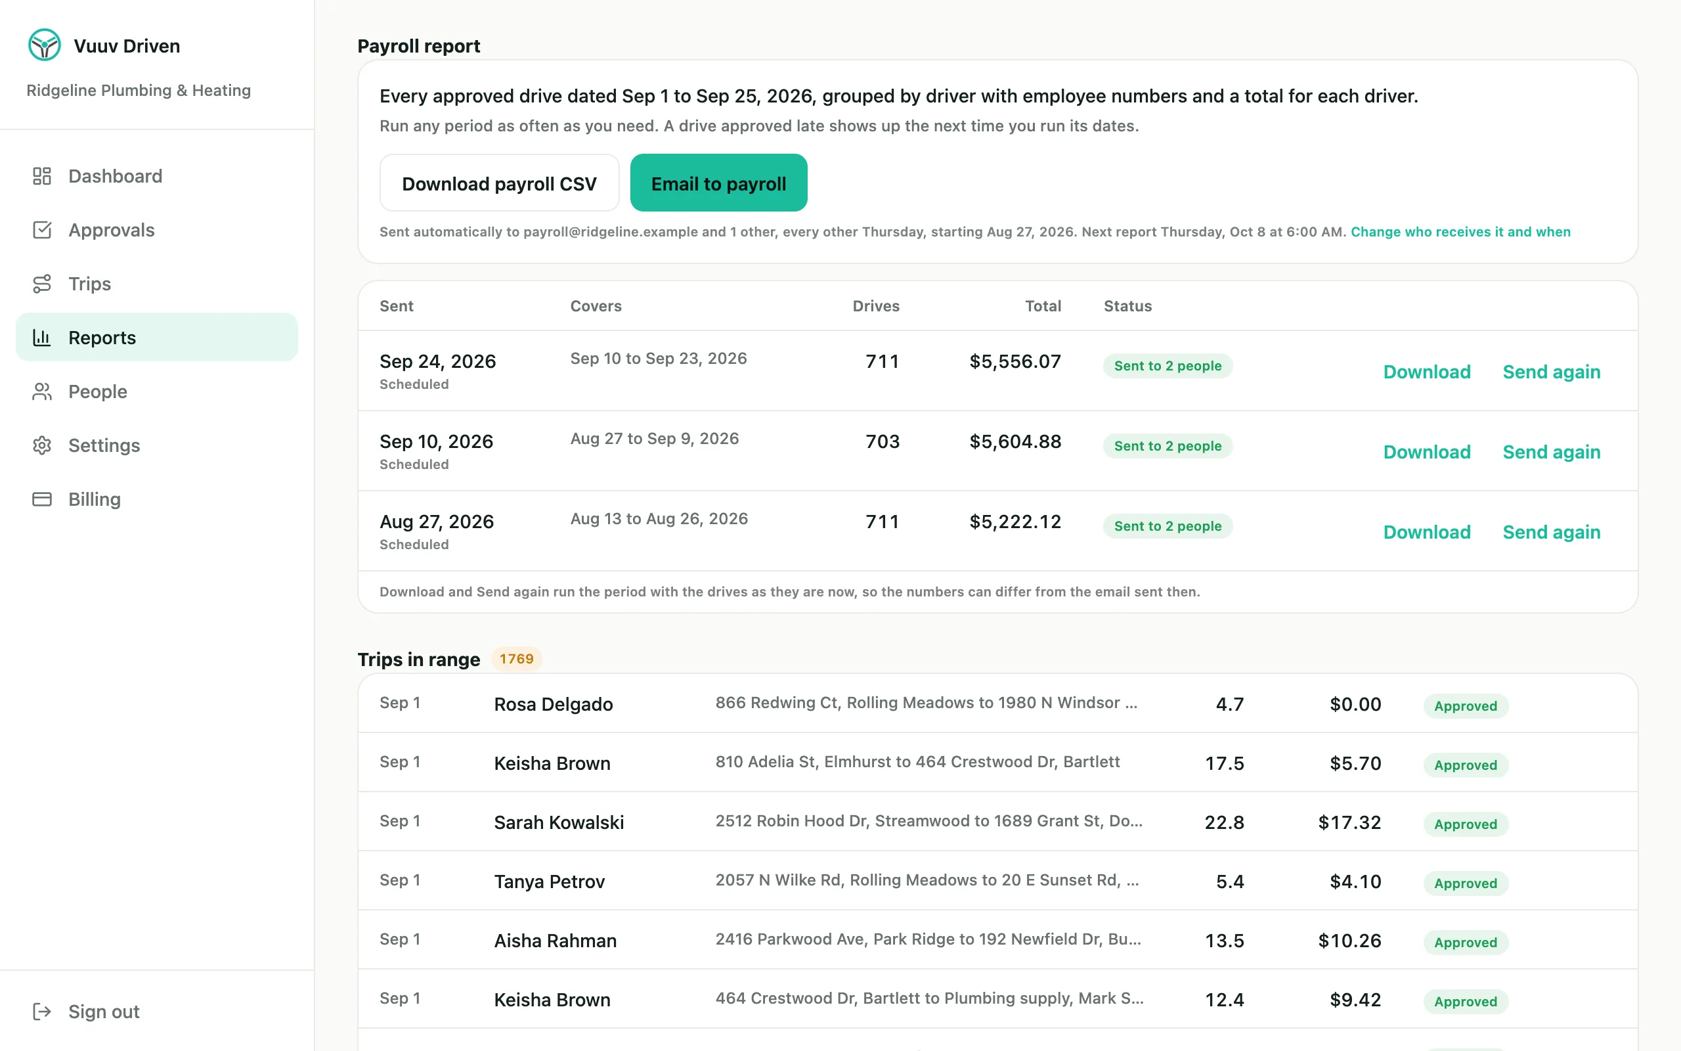Viewport: 1681px width, 1051px height.
Task: Open the People section
Action: pos(157,391)
